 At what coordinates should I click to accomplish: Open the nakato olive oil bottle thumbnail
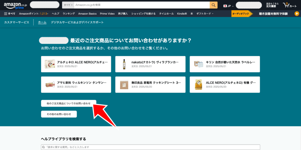124,64
